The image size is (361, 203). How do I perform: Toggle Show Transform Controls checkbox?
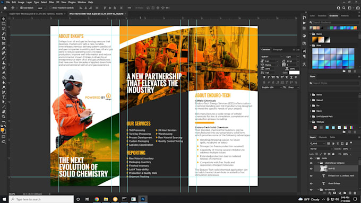(x=50, y=8)
